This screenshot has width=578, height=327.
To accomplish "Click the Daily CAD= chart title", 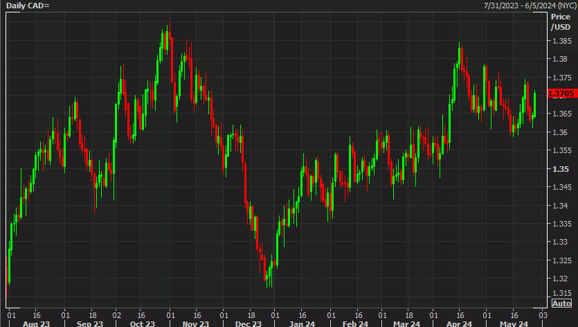I will [28, 6].
